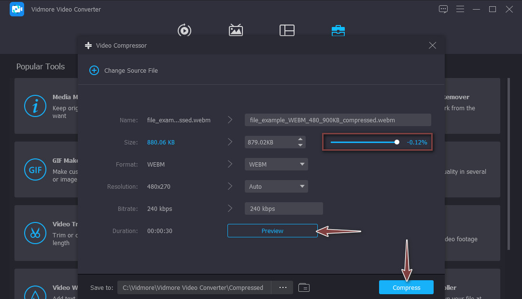Decrease size with the down stepper arrow

click(300, 145)
